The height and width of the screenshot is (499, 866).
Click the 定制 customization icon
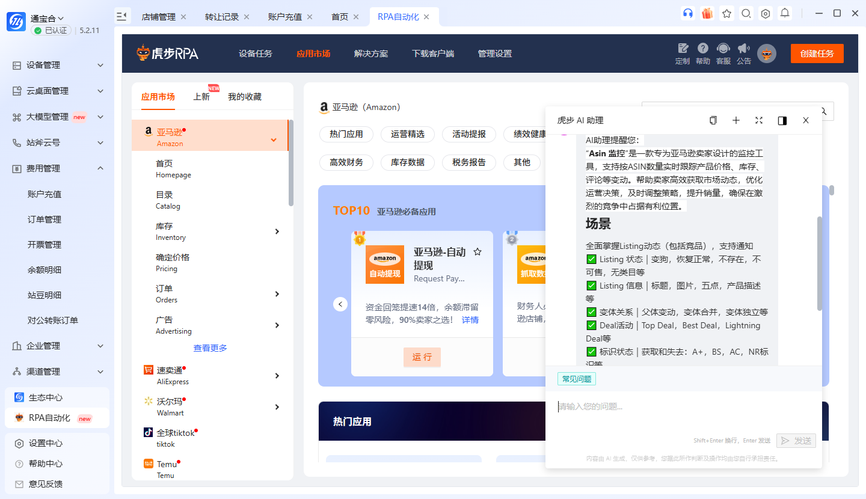683,54
